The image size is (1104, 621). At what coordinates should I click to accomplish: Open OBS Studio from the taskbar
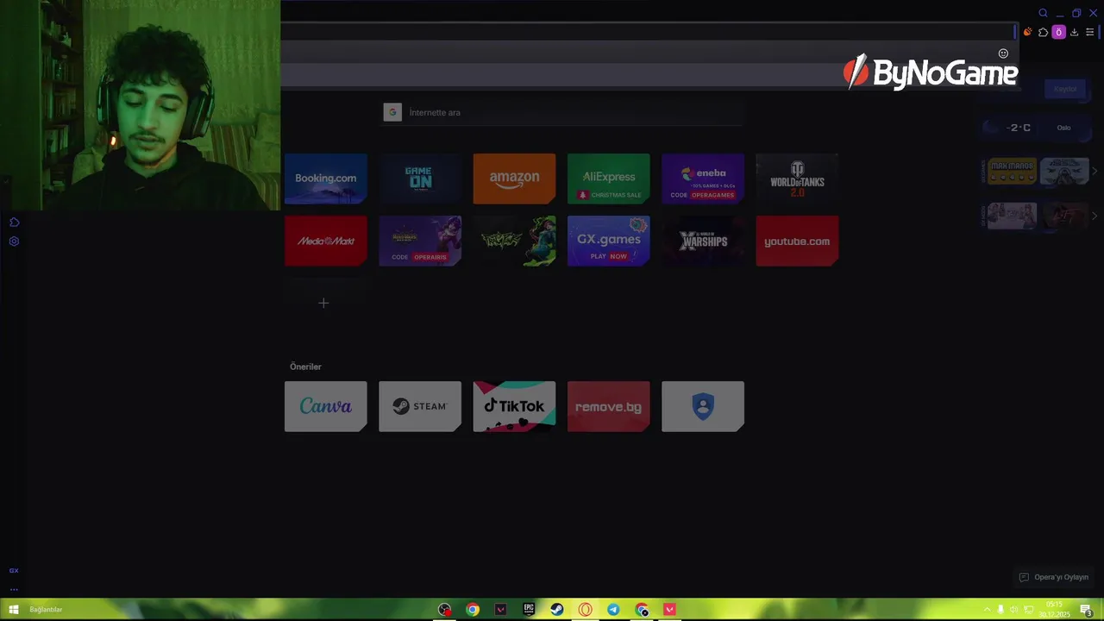pyautogui.click(x=444, y=610)
